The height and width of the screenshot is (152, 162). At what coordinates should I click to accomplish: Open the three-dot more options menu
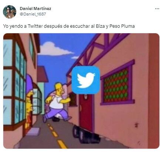[x=157, y=9]
